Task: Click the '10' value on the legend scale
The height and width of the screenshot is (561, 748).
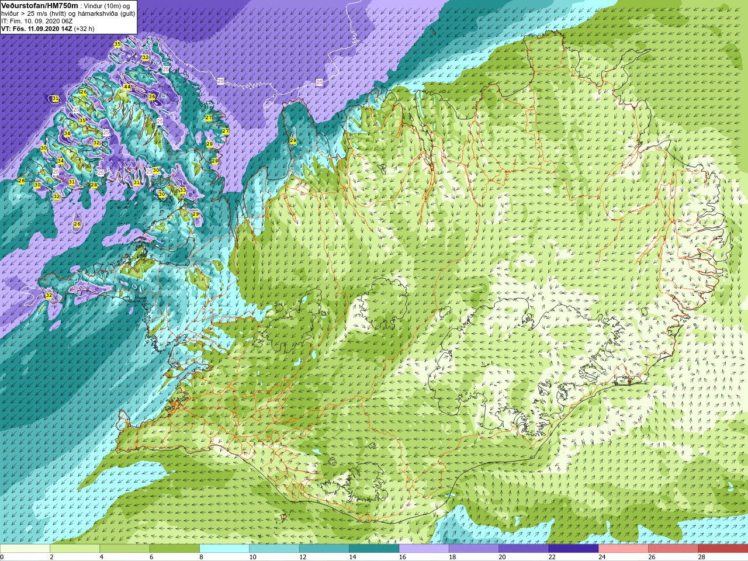Action: 252,557
